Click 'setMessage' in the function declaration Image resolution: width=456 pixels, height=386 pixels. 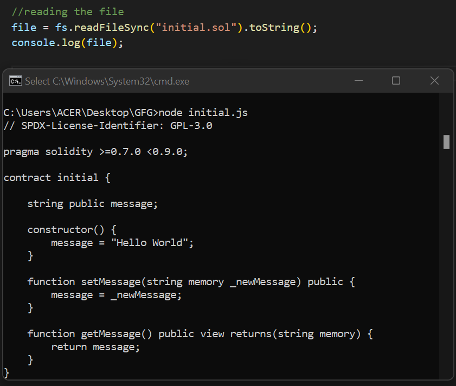(111, 282)
